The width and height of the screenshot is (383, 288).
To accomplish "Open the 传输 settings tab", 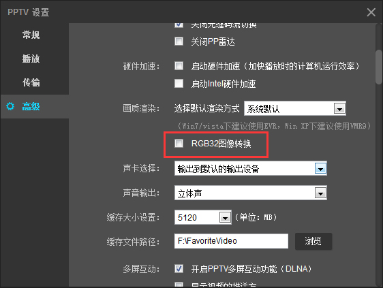I will coord(31,82).
